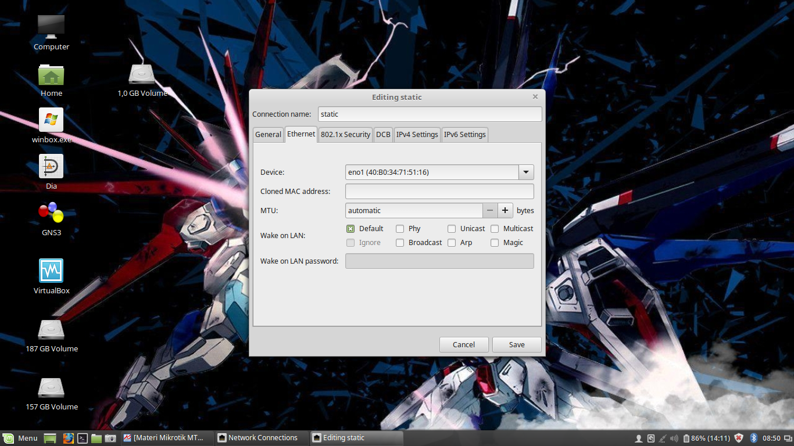Select the 157 GB Volume drive icon
794x446 pixels.
pos(51,387)
